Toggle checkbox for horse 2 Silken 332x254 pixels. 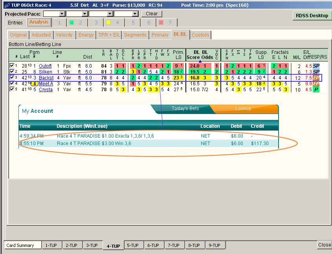12,72
